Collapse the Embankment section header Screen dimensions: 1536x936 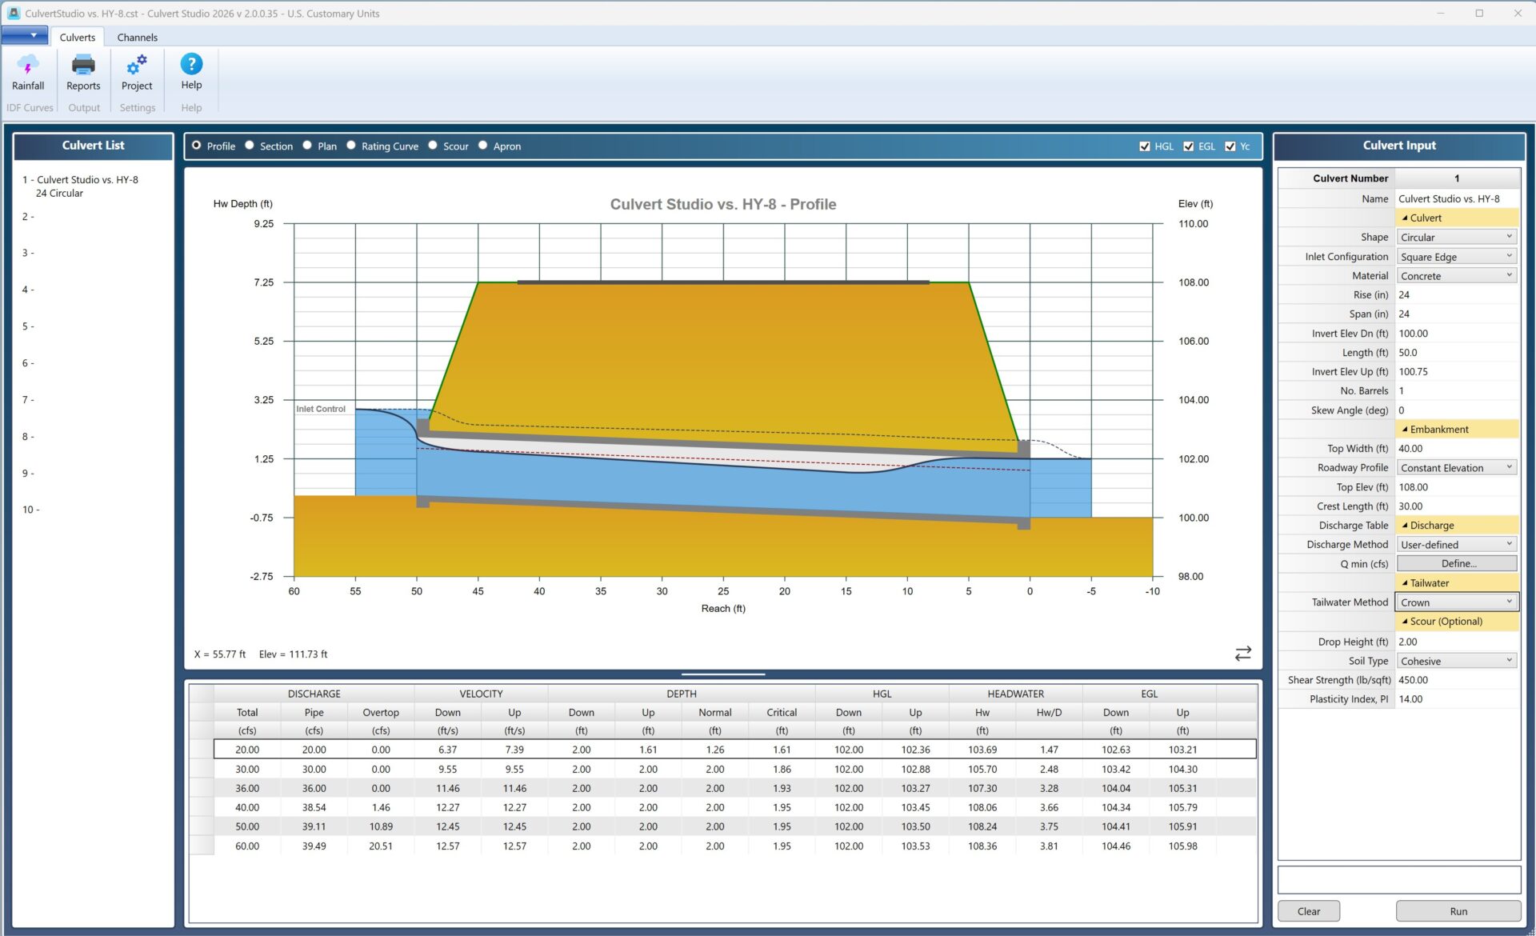click(x=1457, y=429)
